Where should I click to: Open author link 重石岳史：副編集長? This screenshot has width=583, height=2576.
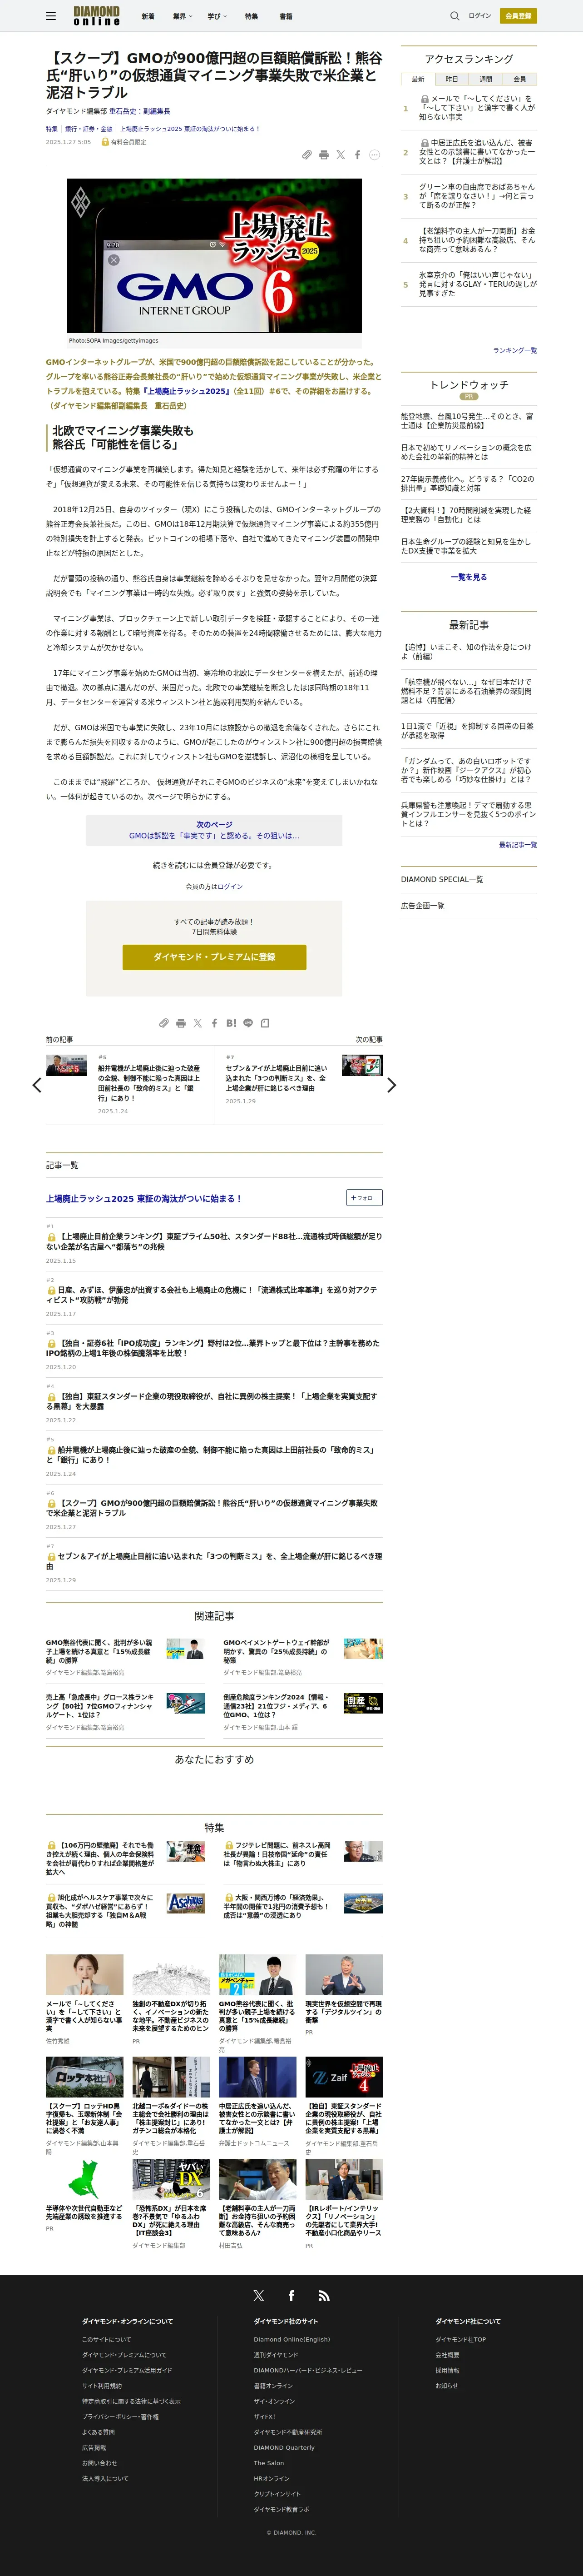139,112
